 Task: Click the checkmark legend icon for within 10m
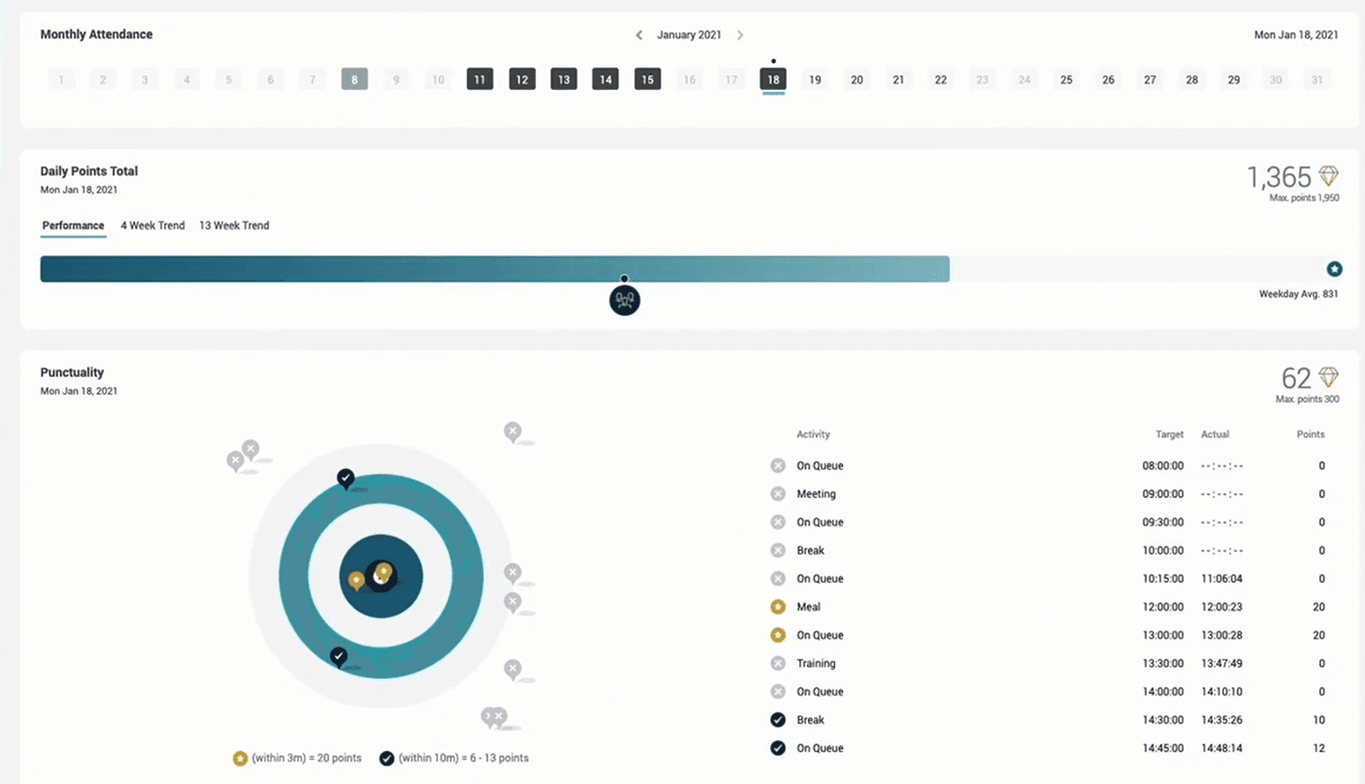tap(386, 758)
